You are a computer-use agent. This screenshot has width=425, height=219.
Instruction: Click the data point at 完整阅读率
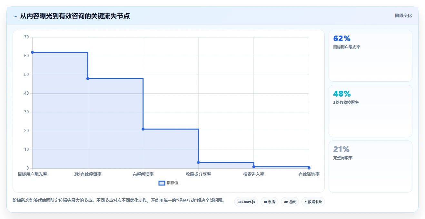[143, 129]
